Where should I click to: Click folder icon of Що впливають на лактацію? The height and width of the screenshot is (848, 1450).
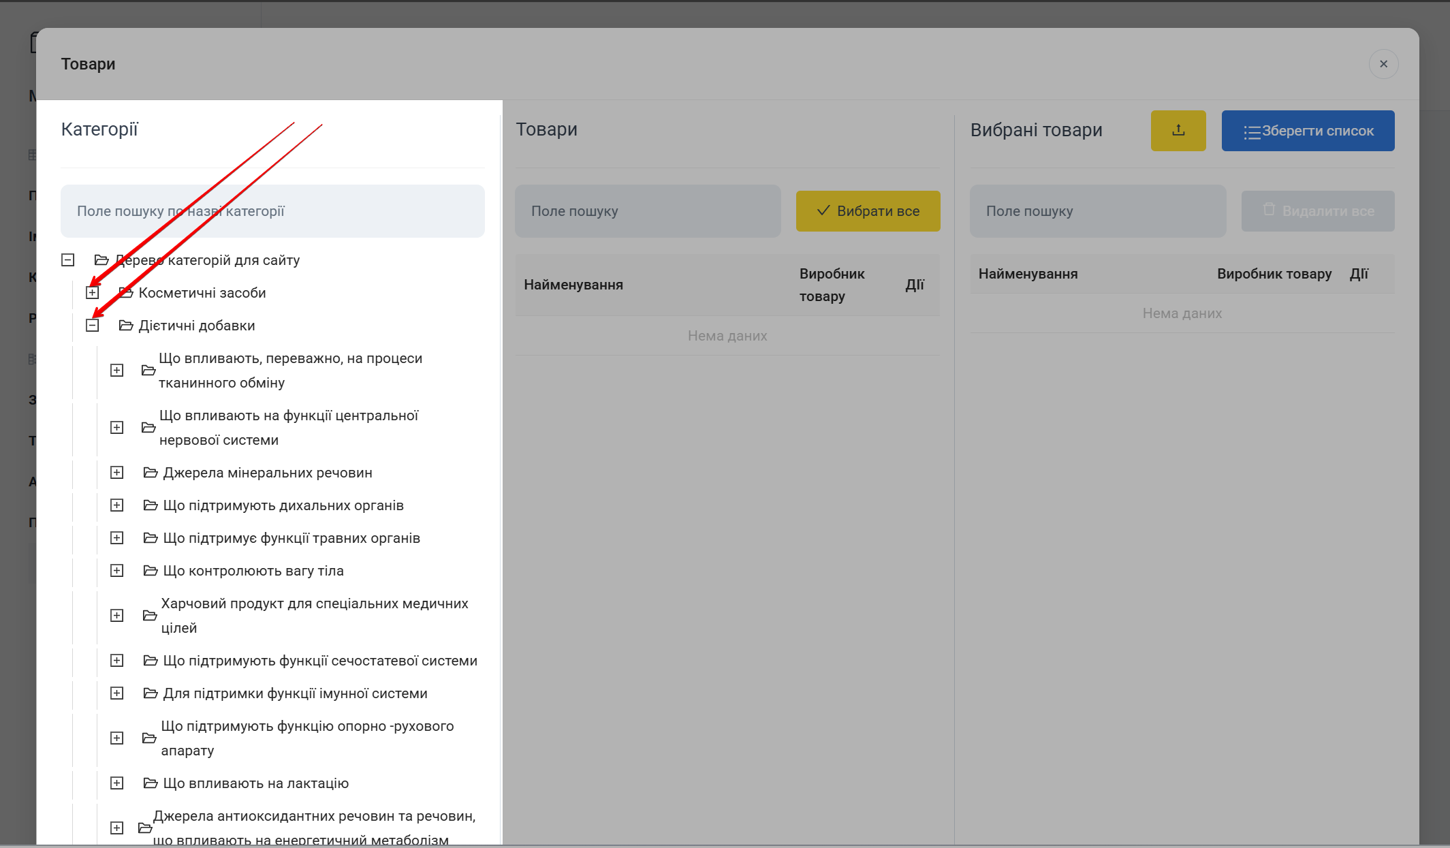click(150, 783)
